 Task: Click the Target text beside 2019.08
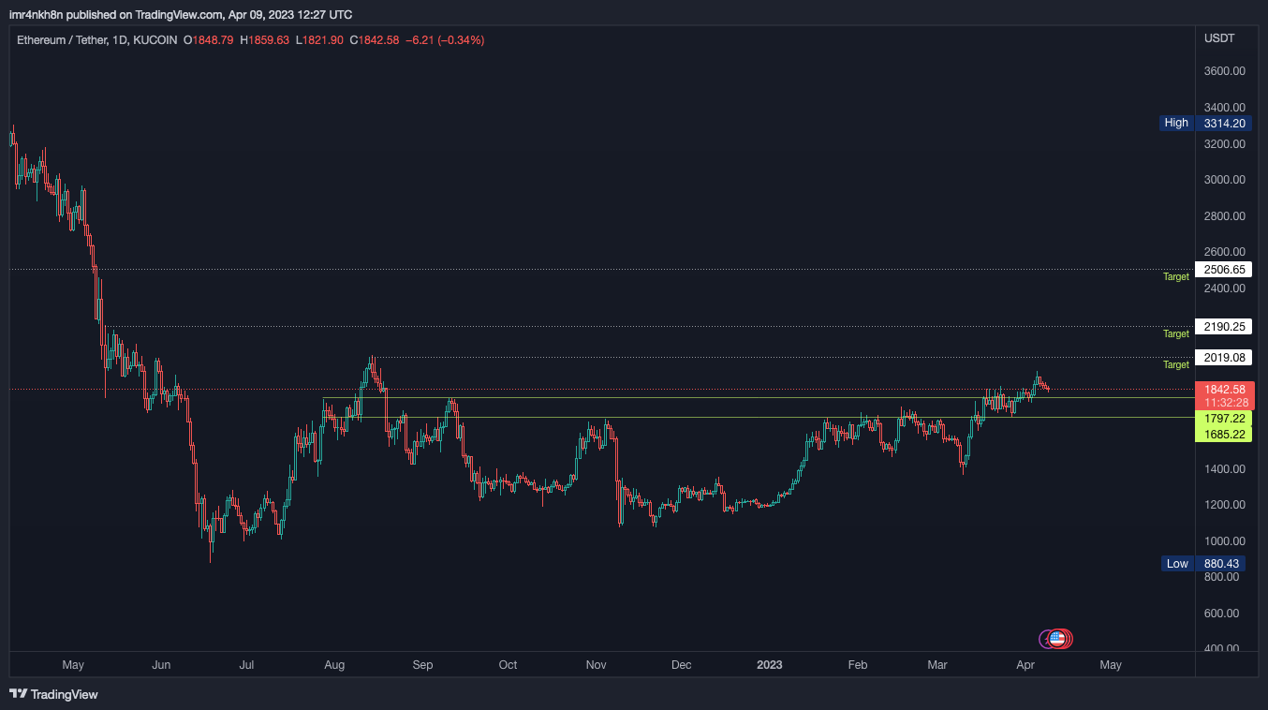[x=1176, y=365]
